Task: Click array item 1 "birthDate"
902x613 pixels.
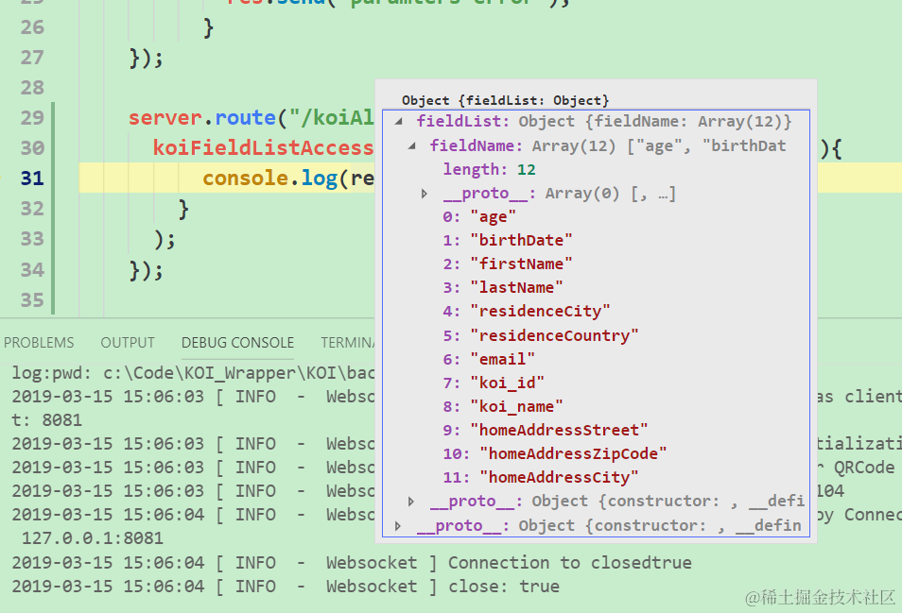Action: click(508, 240)
